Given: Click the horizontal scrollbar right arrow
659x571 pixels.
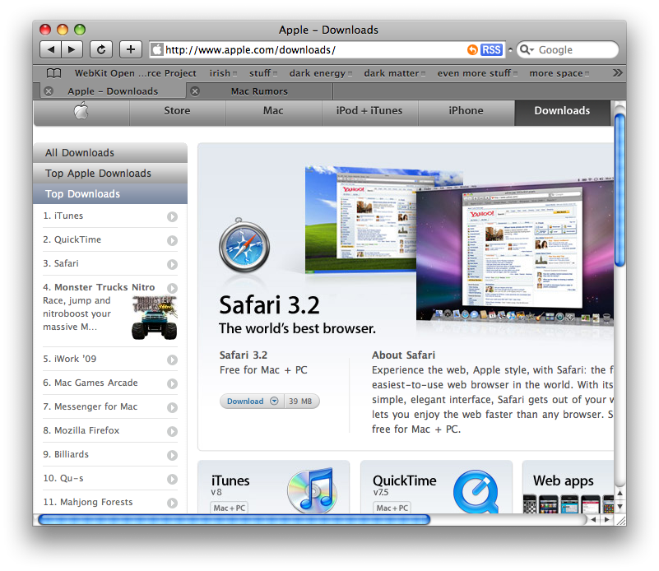Looking at the screenshot, I should click(x=606, y=520).
